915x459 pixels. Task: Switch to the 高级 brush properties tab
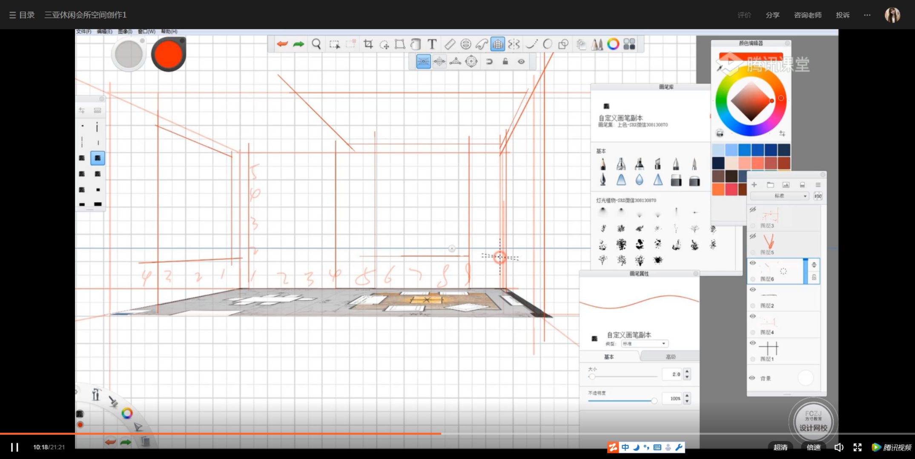coord(671,357)
